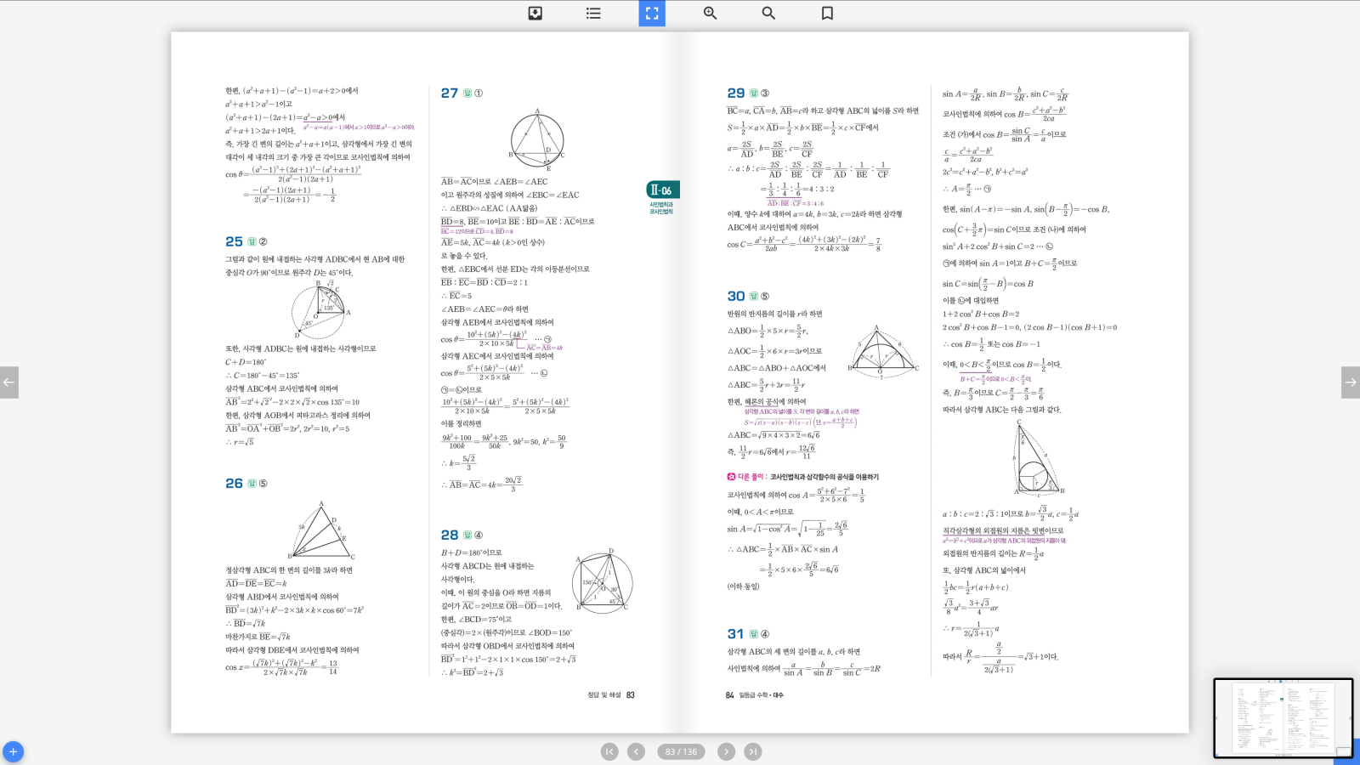The height and width of the screenshot is (765, 1360).
Task: Jump to the last page
Action: pos(753,751)
